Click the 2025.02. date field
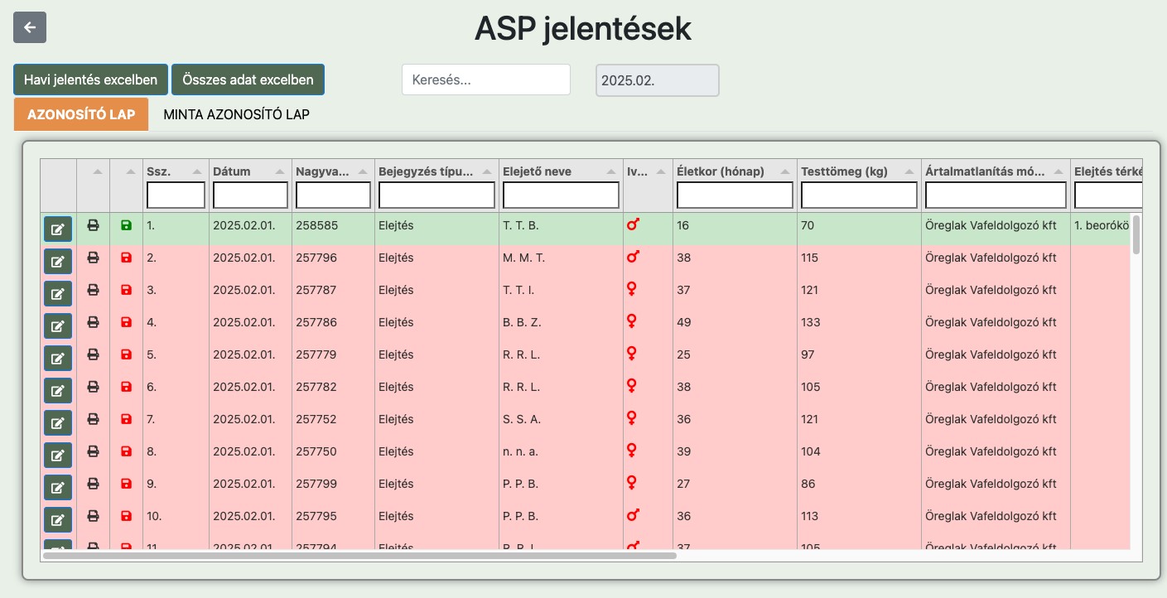Image resolution: width=1167 pixels, height=598 pixels. (x=657, y=80)
